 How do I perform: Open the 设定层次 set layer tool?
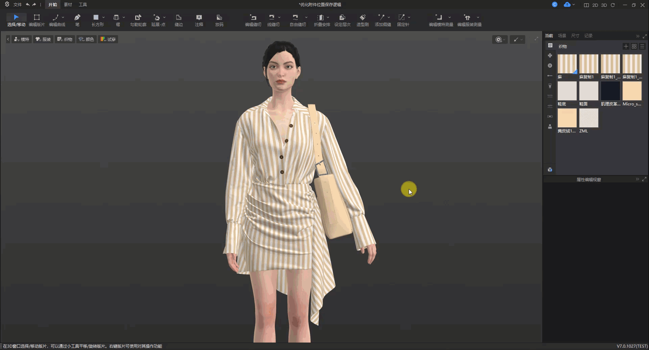click(342, 20)
